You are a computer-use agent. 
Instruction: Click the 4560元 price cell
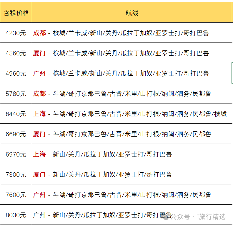[16, 53]
